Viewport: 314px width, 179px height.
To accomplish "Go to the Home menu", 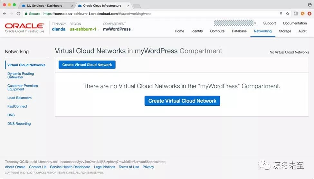I will pos(179,31).
